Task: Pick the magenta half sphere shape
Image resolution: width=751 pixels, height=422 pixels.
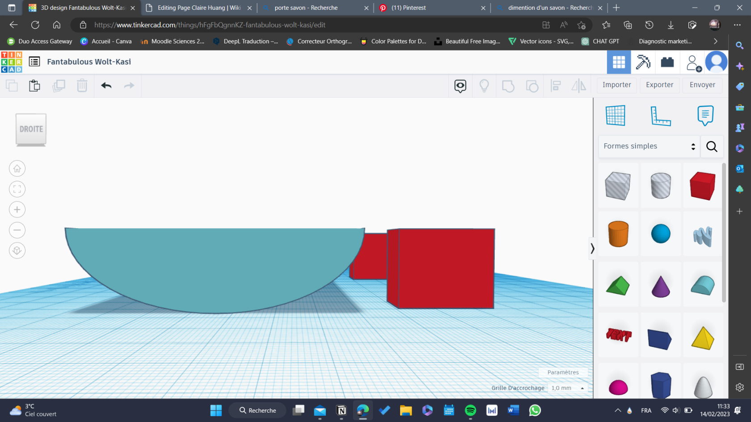Action: point(618,386)
